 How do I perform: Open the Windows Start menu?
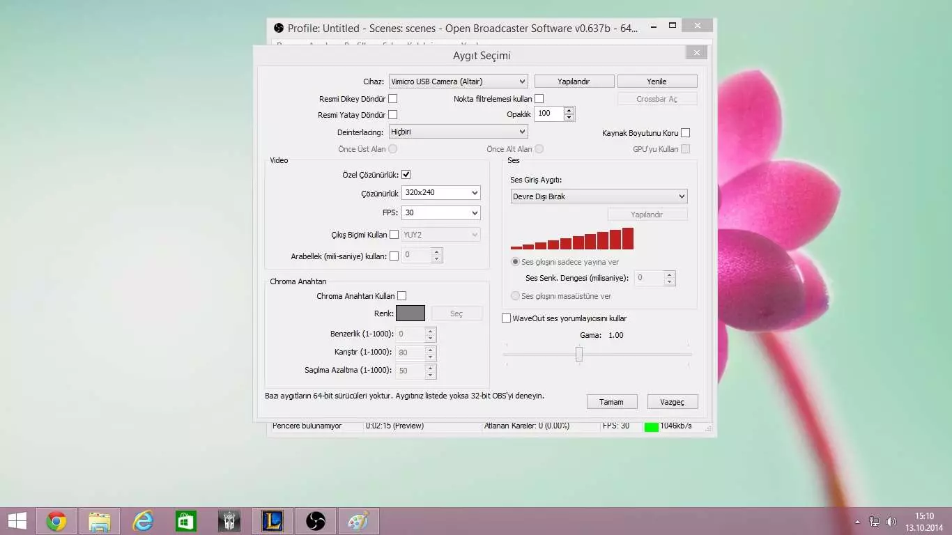[x=17, y=521]
